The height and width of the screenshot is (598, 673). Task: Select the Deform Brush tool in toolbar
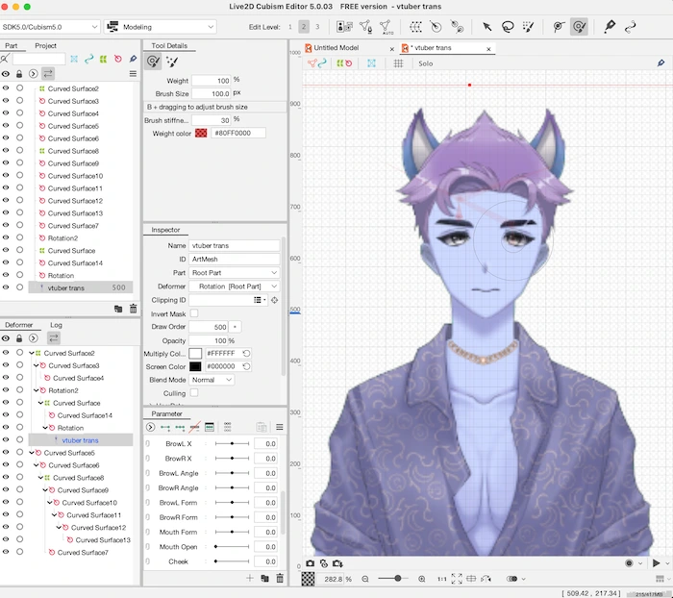579,27
